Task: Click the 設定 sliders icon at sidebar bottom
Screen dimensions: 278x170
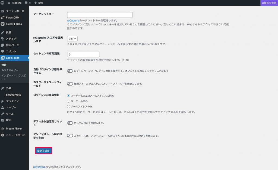Action: (x=2, y=120)
